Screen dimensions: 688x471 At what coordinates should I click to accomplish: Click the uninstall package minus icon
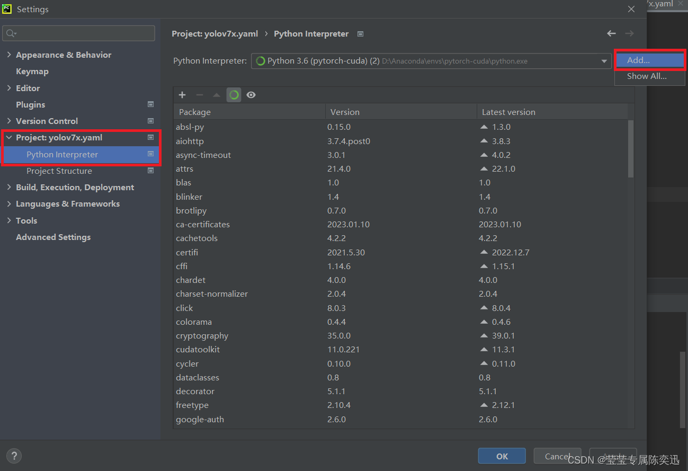(199, 95)
